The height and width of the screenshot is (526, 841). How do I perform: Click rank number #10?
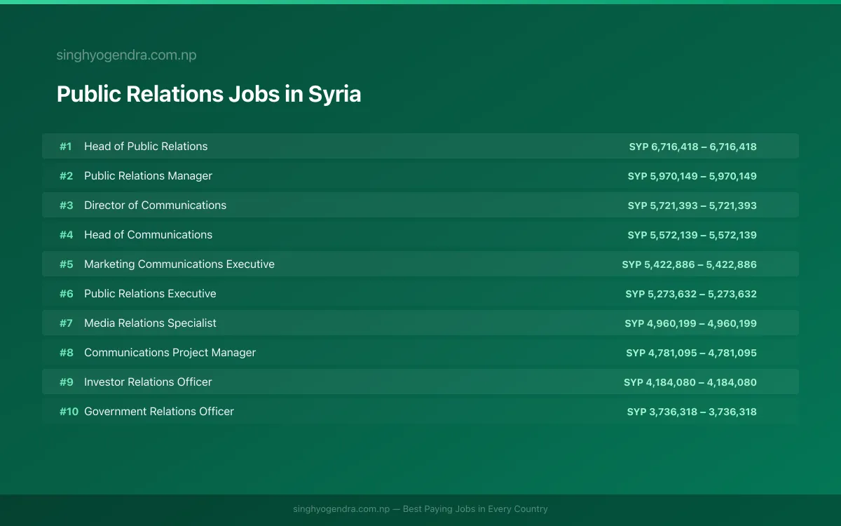click(x=69, y=412)
